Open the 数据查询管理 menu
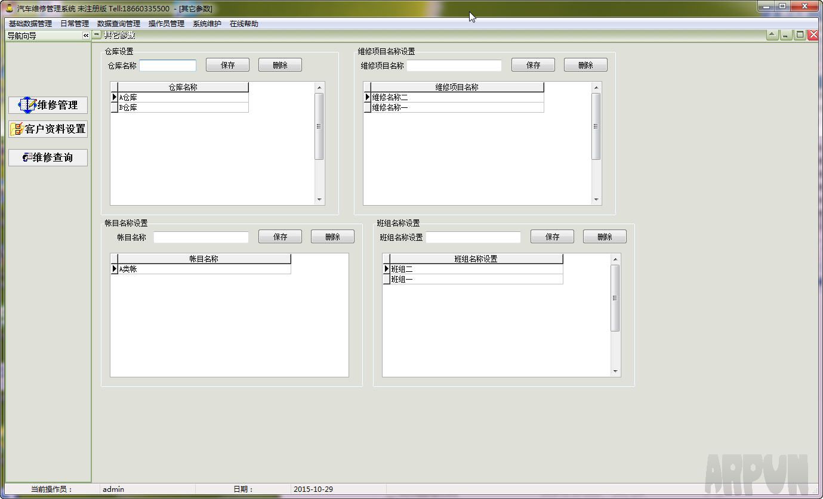The image size is (823, 499). coord(119,24)
